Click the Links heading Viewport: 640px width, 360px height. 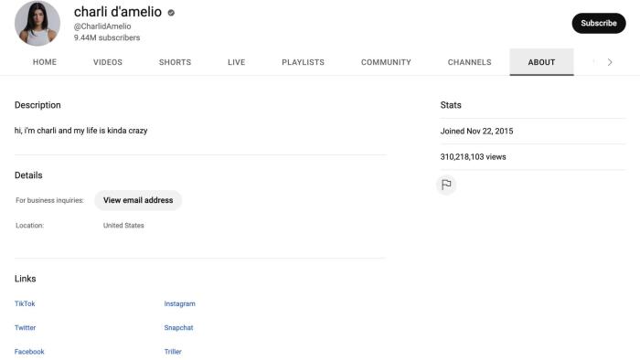click(26, 279)
